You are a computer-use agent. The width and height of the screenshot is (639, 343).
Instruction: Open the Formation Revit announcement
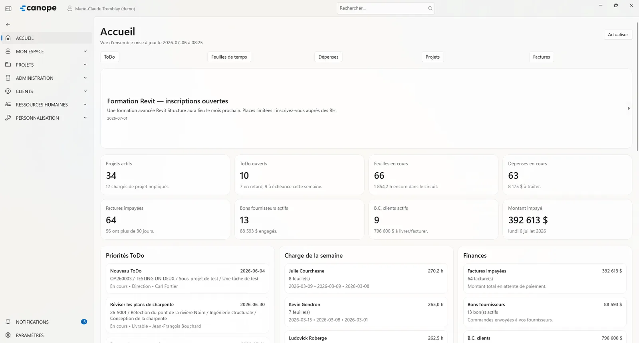point(366,108)
